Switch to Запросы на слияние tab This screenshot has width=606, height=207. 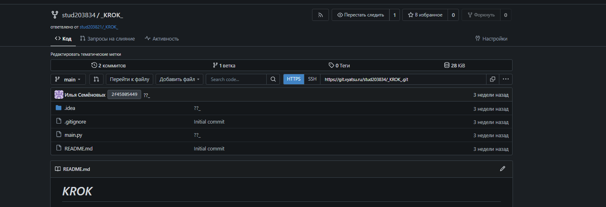(107, 39)
